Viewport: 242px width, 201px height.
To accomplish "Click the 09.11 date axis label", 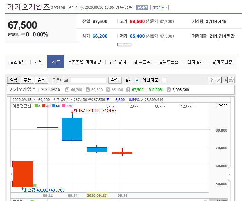I will 48,196.
